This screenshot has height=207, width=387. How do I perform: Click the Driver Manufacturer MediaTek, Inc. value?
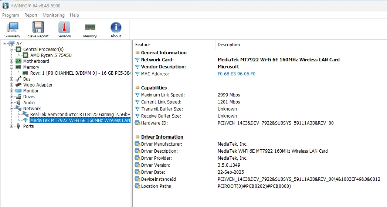tap(232, 144)
